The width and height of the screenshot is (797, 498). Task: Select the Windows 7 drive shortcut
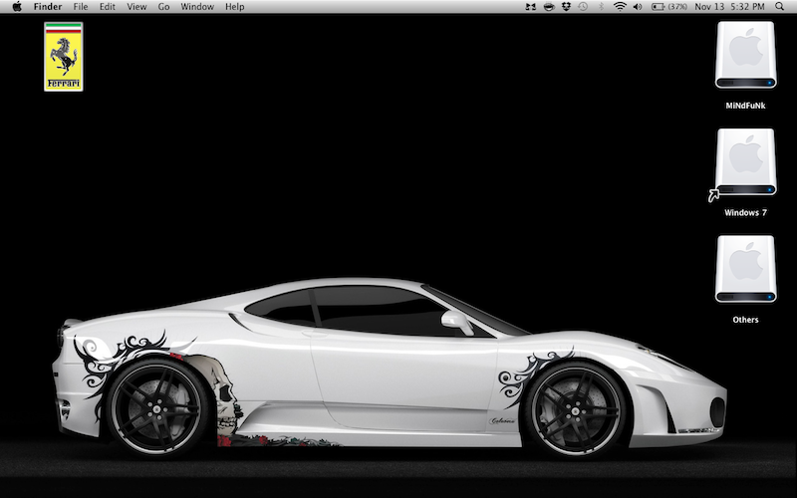point(745,164)
